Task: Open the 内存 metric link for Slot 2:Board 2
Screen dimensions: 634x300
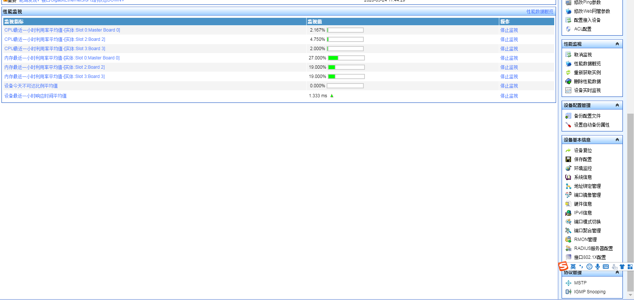Action: click(x=55, y=67)
